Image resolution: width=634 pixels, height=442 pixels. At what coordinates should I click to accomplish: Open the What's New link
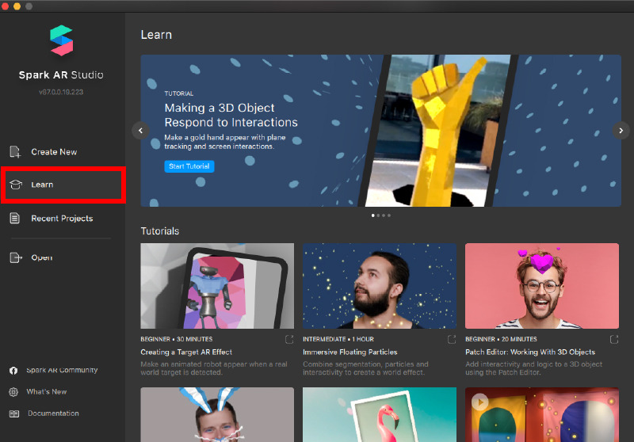(47, 391)
